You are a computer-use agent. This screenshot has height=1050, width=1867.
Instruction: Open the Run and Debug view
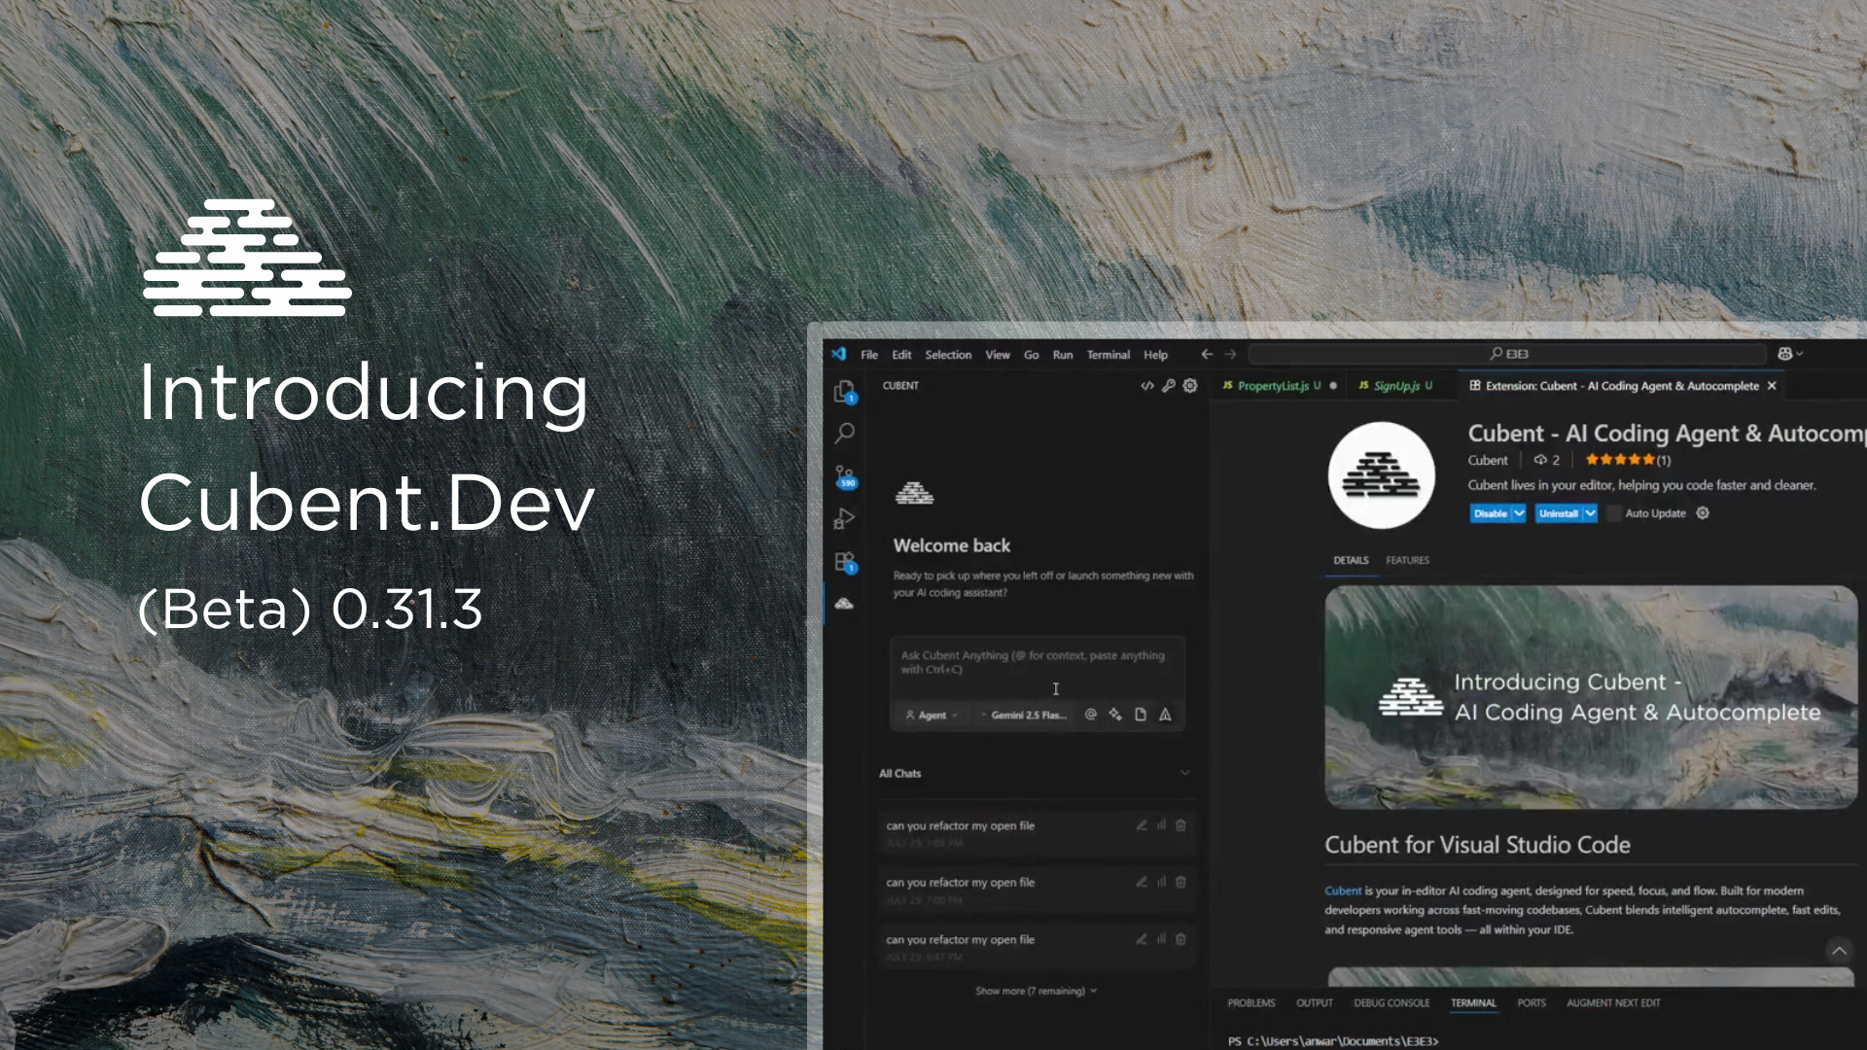[844, 519]
